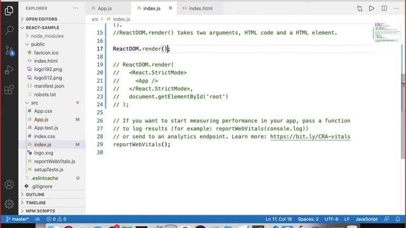The image size is (406, 228).
Task: Collapse the src folder
Action: 52,103
